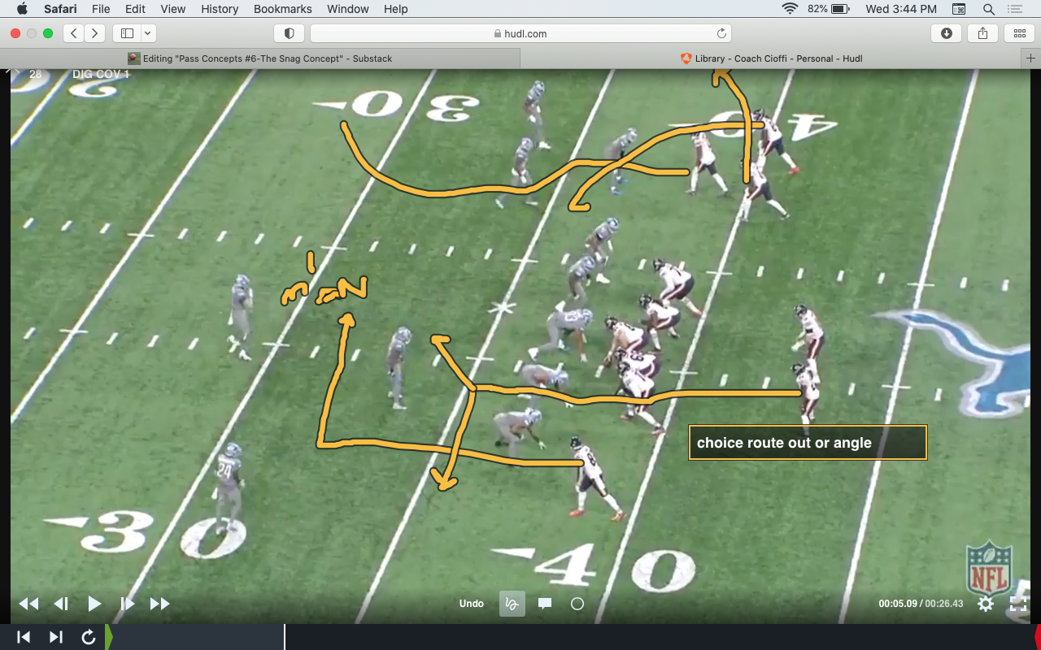
Task: Open the Wi-Fi status menu
Action: point(790,9)
